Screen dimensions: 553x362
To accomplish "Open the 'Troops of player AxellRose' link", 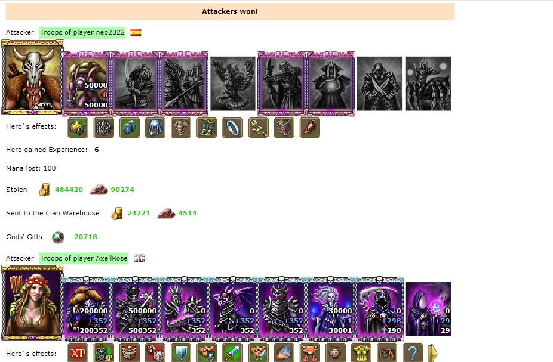I will (84, 258).
